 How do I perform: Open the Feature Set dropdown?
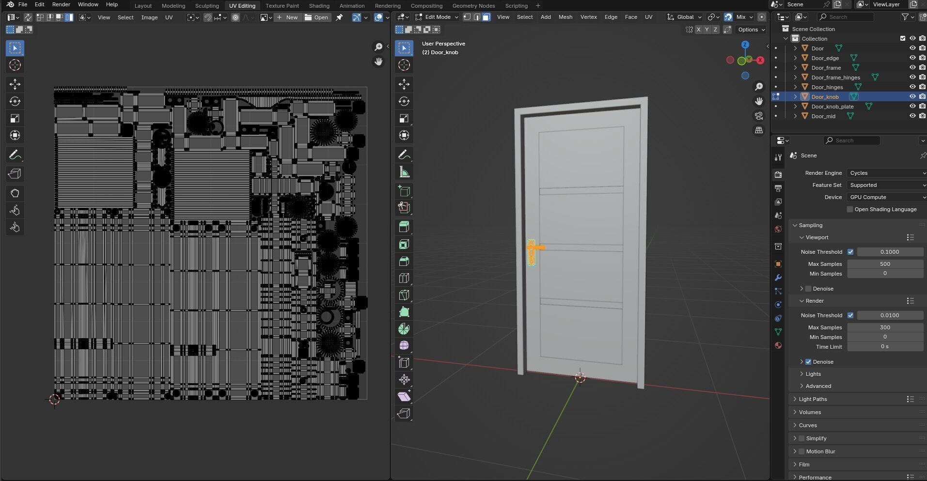(x=887, y=185)
